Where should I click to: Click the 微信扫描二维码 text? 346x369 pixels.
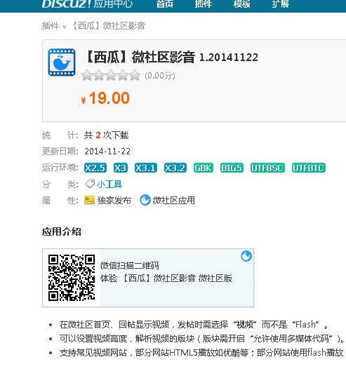130,265
